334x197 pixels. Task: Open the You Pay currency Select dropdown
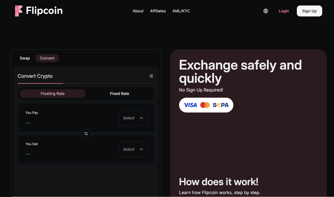[133, 118]
